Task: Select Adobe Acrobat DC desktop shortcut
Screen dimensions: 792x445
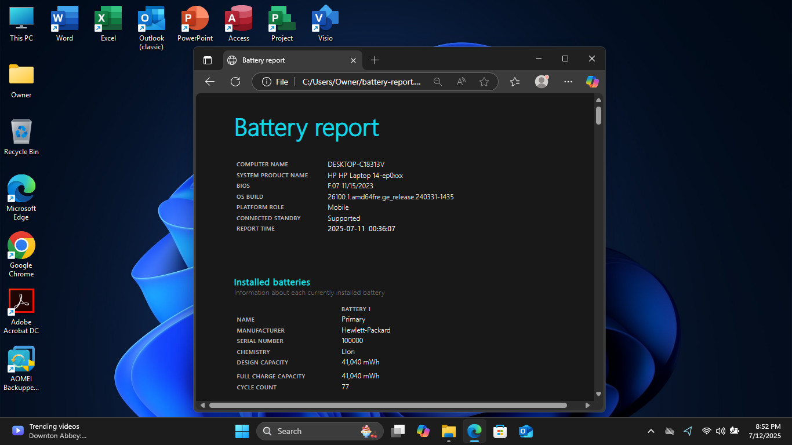Action: pyautogui.click(x=21, y=312)
